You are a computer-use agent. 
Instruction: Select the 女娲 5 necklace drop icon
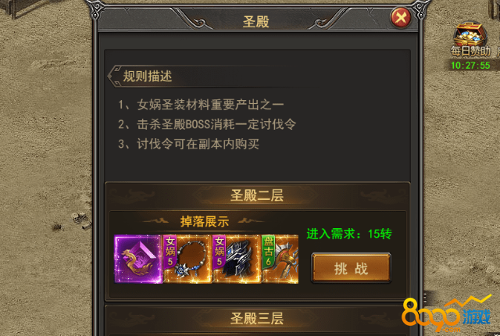click(187, 259)
